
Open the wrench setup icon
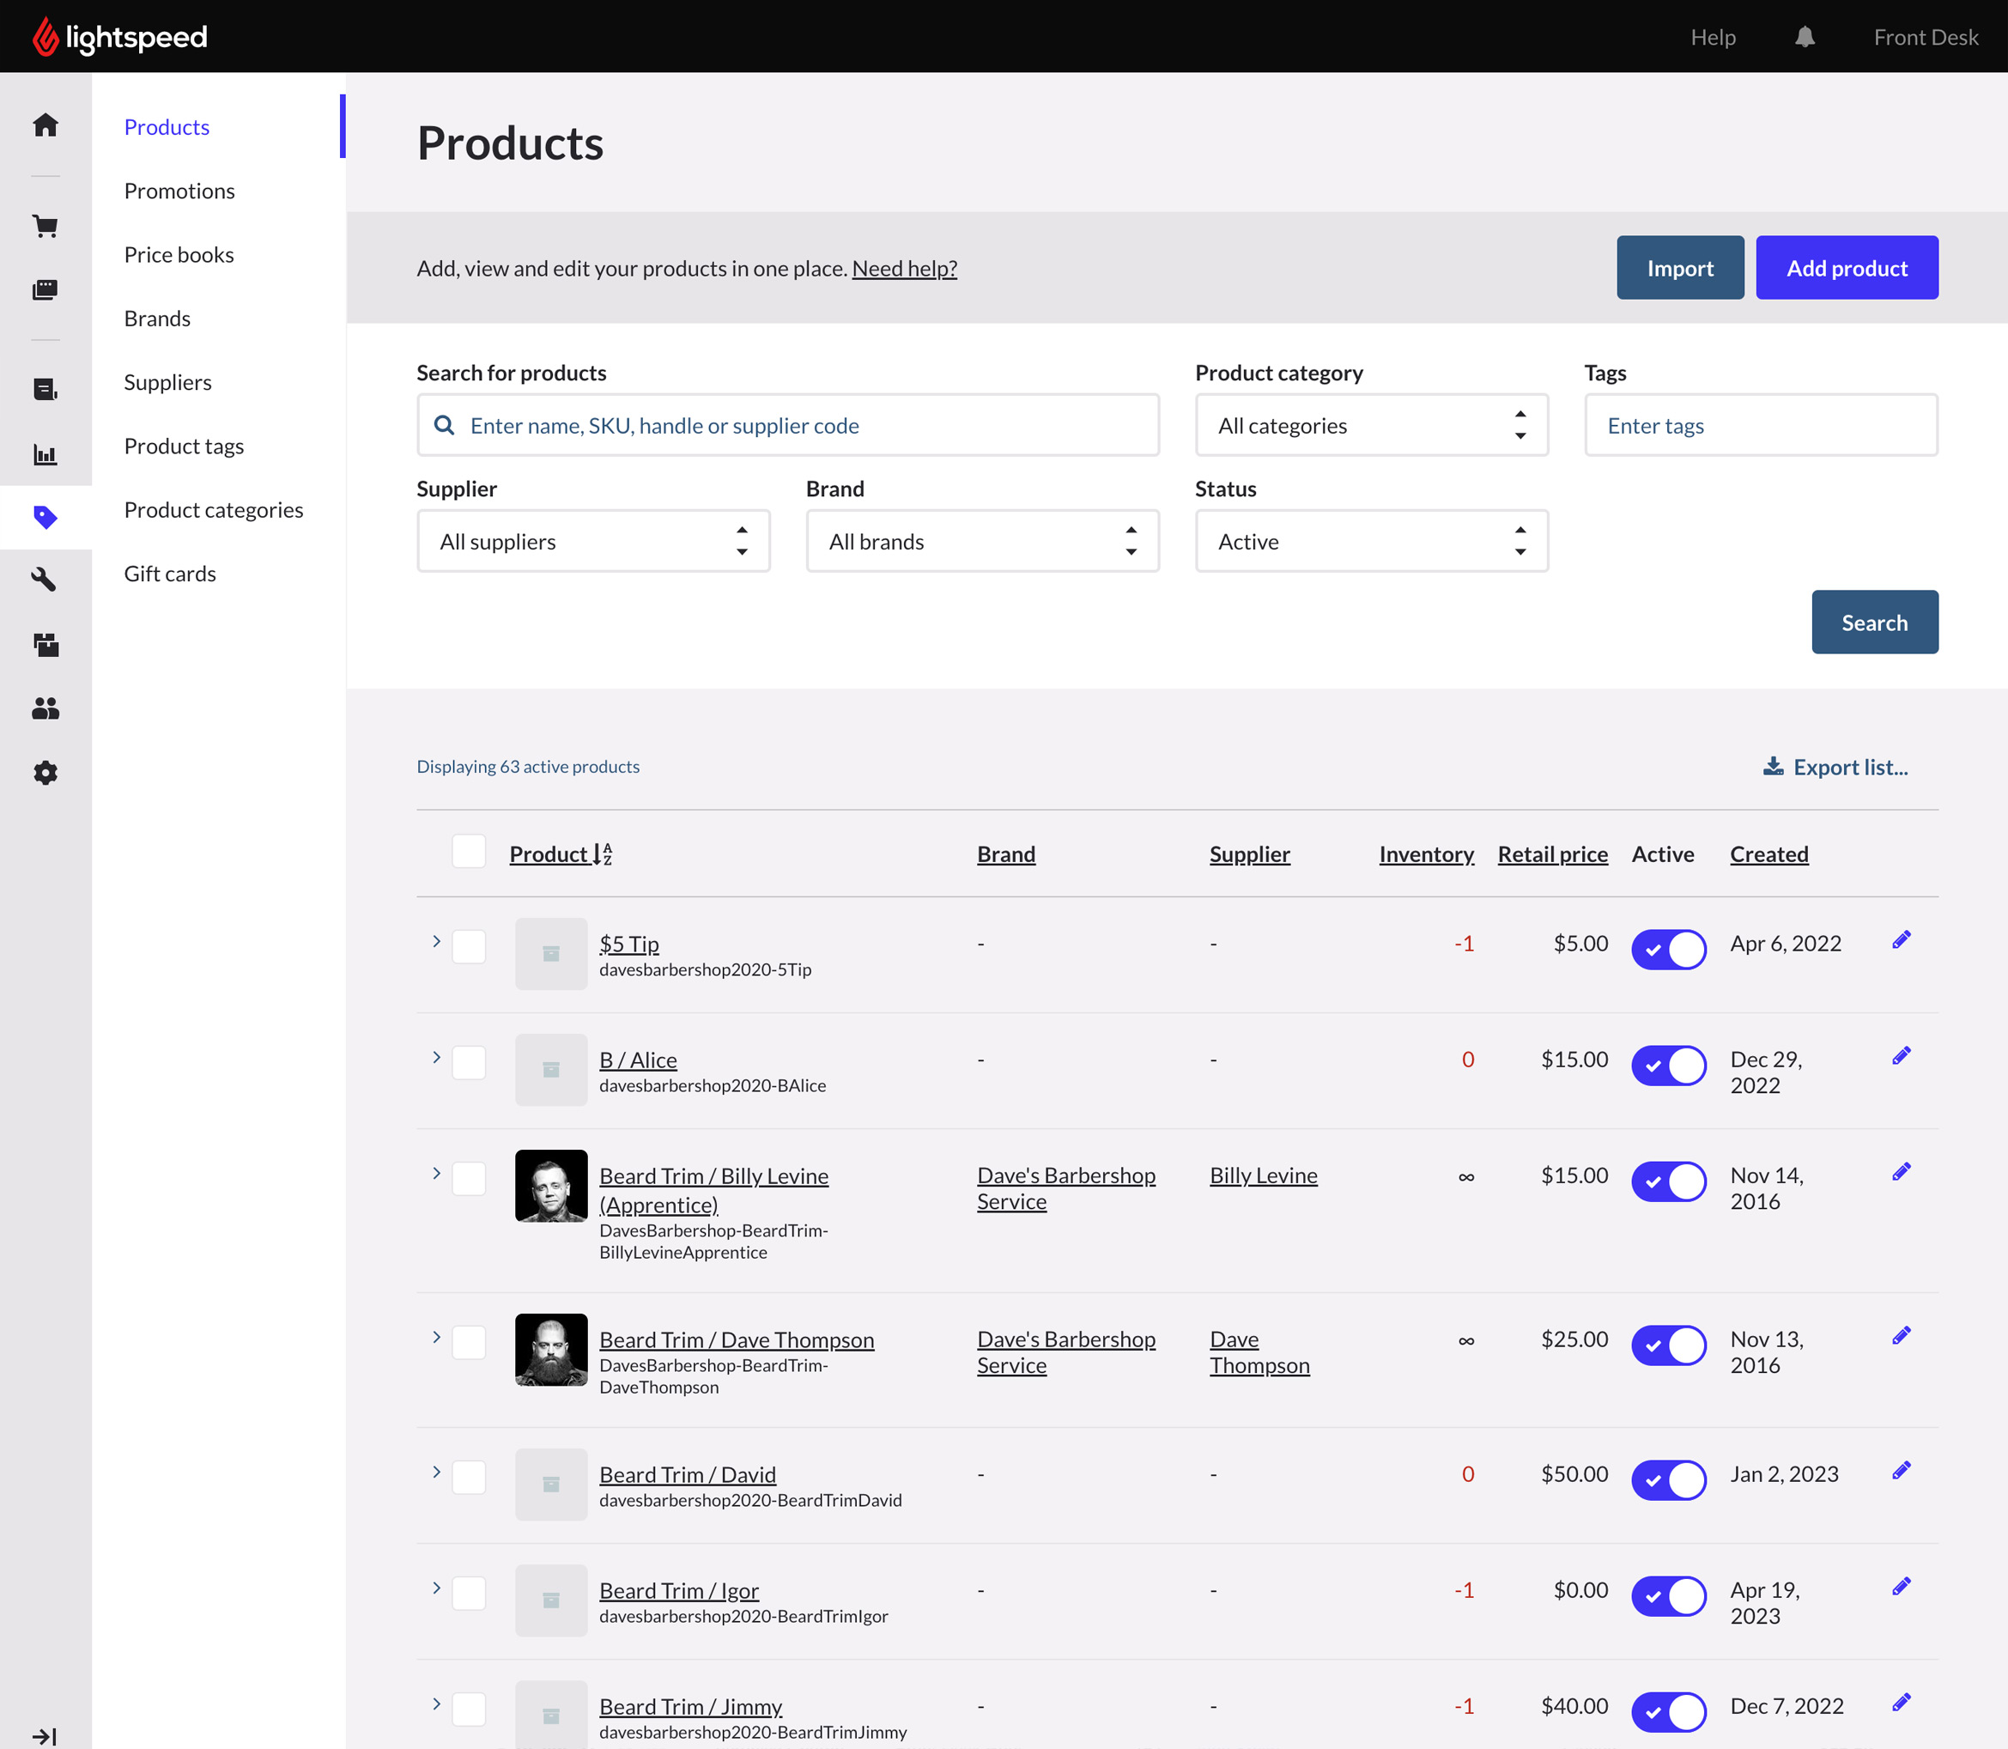[x=45, y=580]
